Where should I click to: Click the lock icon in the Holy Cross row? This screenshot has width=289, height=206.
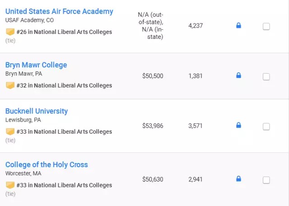coord(238,179)
